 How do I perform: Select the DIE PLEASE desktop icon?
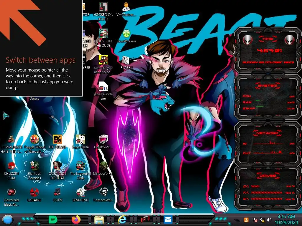click(x=58, y=142)
